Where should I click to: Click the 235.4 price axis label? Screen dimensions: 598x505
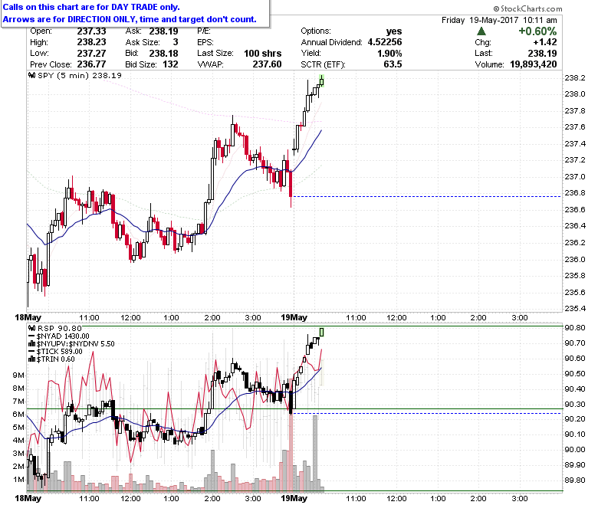pos(575,308)
